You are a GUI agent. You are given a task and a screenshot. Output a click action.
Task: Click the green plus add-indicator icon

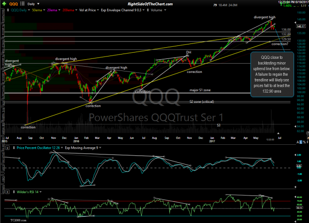(4, 4)
